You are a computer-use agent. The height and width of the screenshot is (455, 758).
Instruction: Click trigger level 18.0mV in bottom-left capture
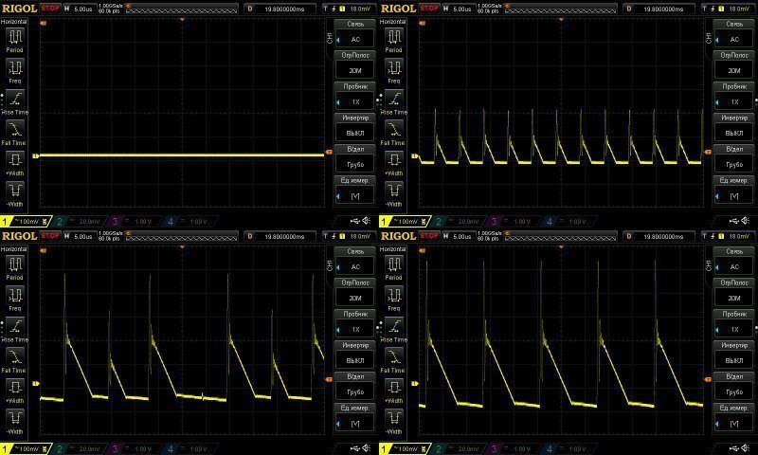coord(349,236)
